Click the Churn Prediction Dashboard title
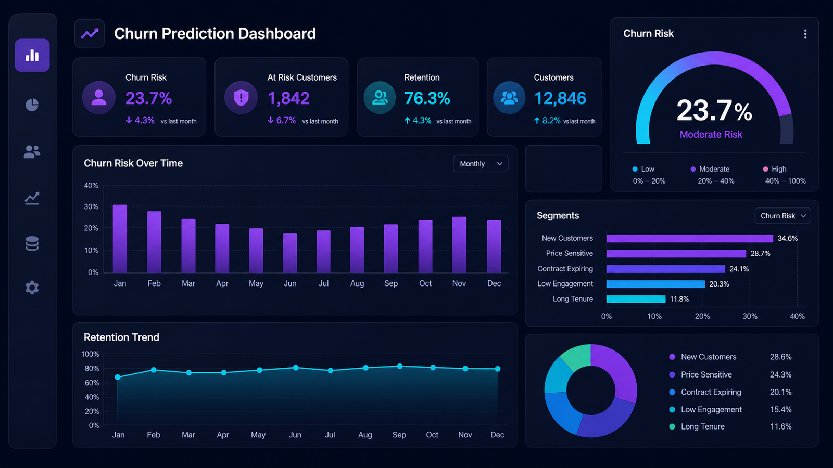This screenshot has height=468, width=833. coord(215,34)
